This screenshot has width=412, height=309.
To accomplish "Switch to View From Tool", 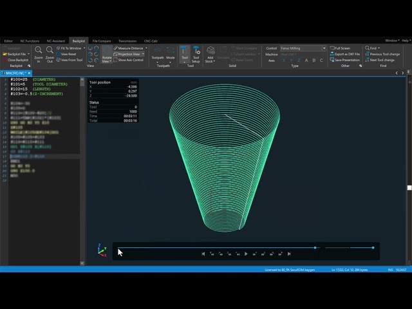I will pyautogui.click(x=70, y=60).
